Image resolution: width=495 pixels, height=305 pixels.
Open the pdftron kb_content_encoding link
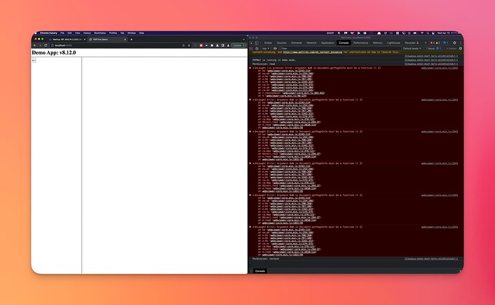coord(313,52)
